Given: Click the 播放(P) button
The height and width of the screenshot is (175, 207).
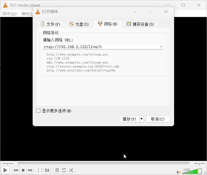Looking at the screenshot, I should [129, 119].
